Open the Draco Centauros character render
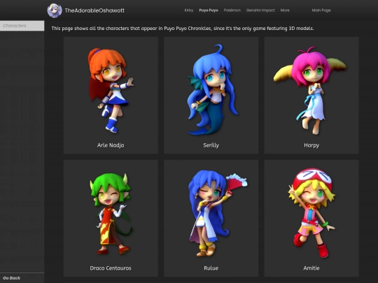This screenshot has height=283, width=378. pyautogui.click(x=111, y=214)
